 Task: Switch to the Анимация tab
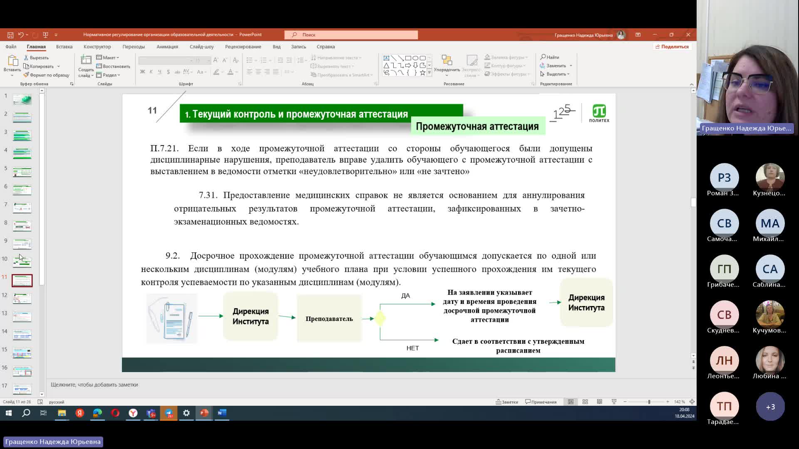(167, 47)
